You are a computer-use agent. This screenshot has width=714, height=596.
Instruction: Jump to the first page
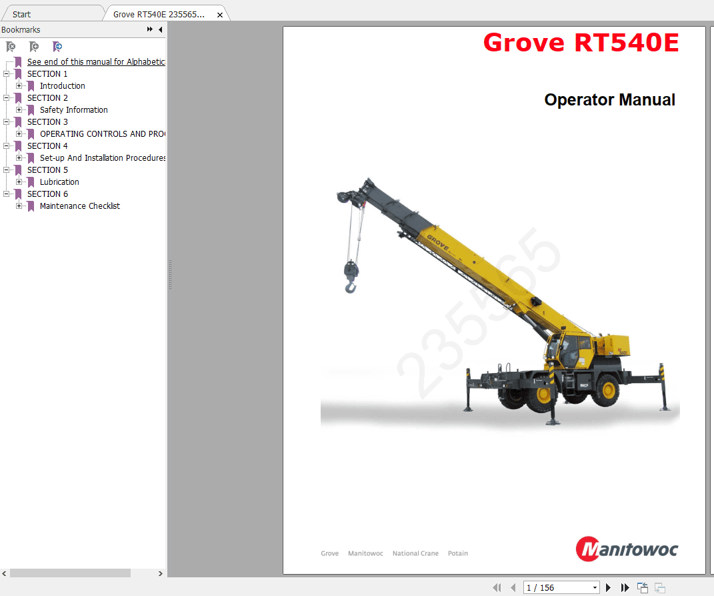(x=497, y=587)
